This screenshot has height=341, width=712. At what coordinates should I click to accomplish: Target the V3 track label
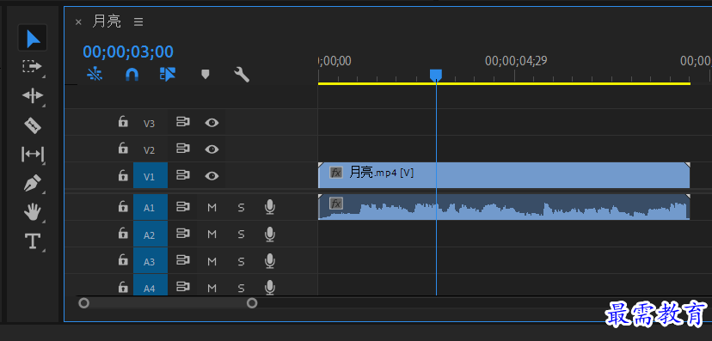tap(150, 123)
